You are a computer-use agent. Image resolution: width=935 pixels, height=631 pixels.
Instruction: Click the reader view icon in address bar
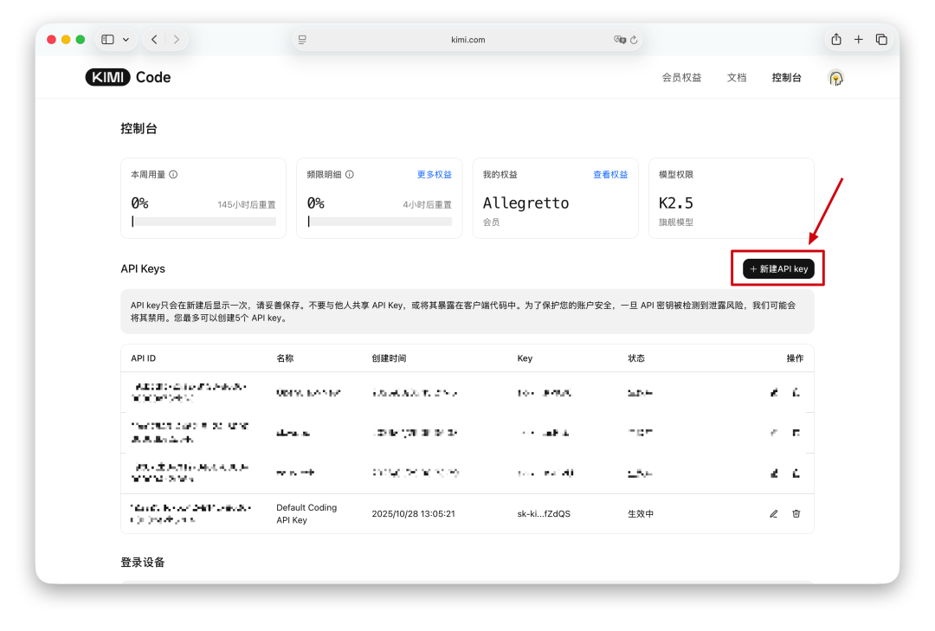302,39
